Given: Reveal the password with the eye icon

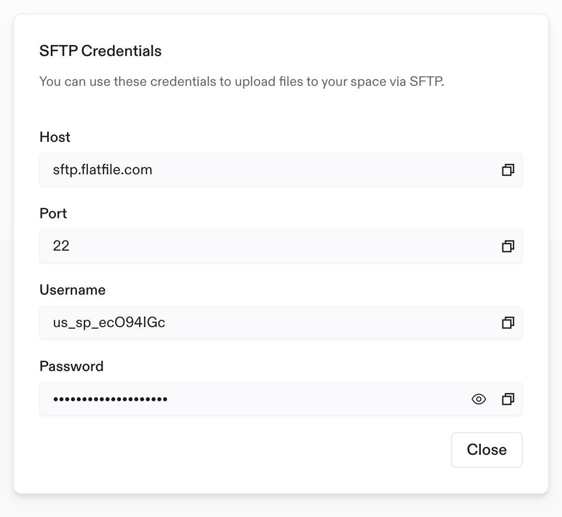Looking at the screenshot, I should tap(478, 399).
